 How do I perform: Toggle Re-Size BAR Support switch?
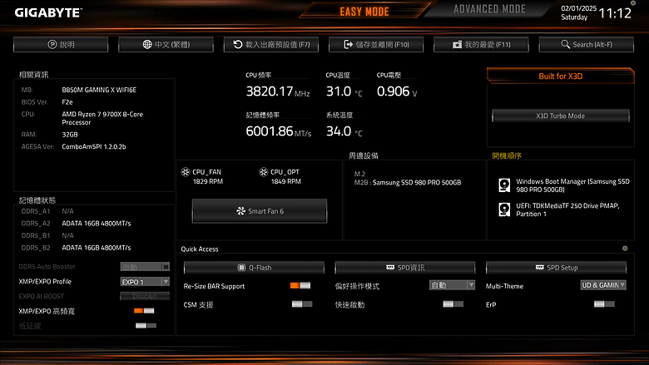[x=300, y=286]
